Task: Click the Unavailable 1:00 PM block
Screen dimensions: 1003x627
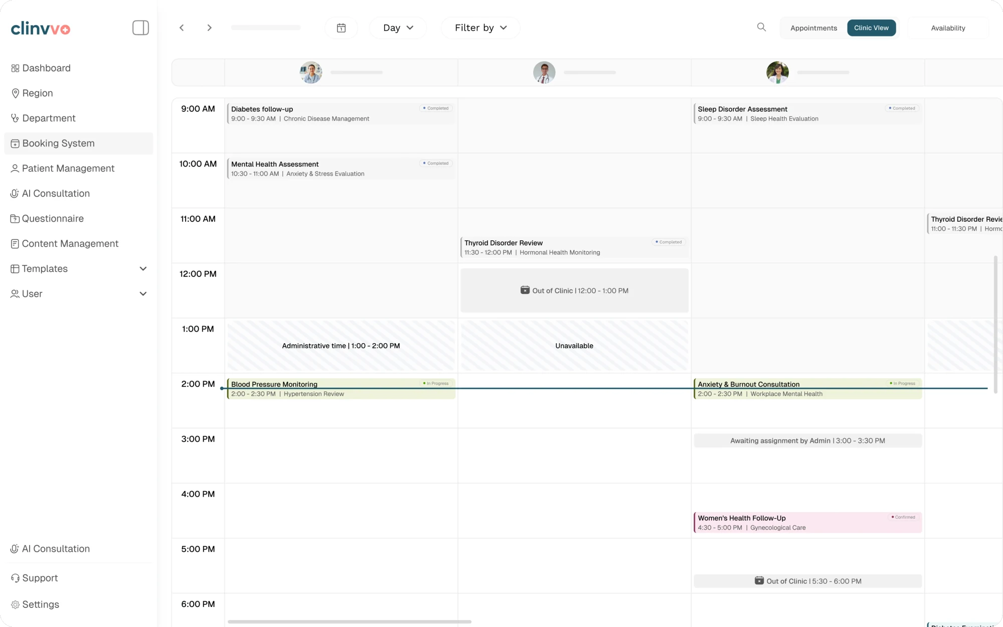Action: pyautogui.click(x=574, y=346)
